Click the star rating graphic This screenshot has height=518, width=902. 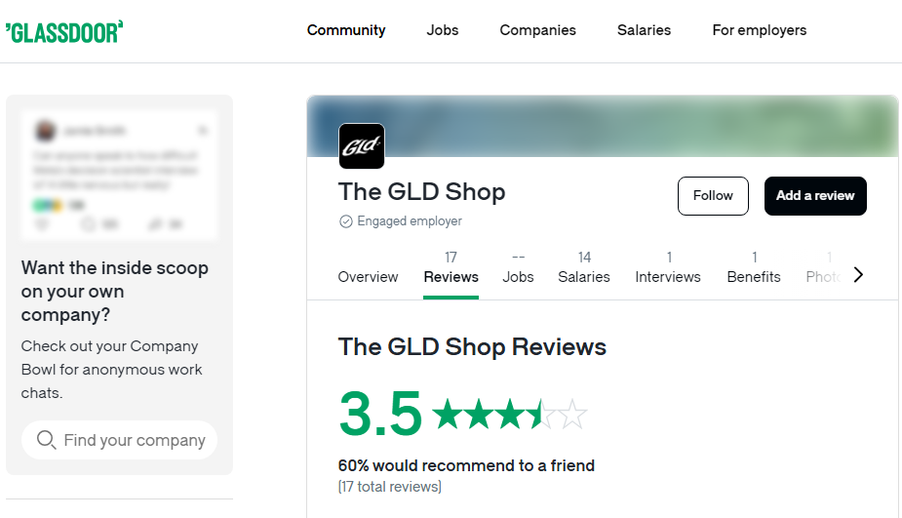[x=509, y=415]
